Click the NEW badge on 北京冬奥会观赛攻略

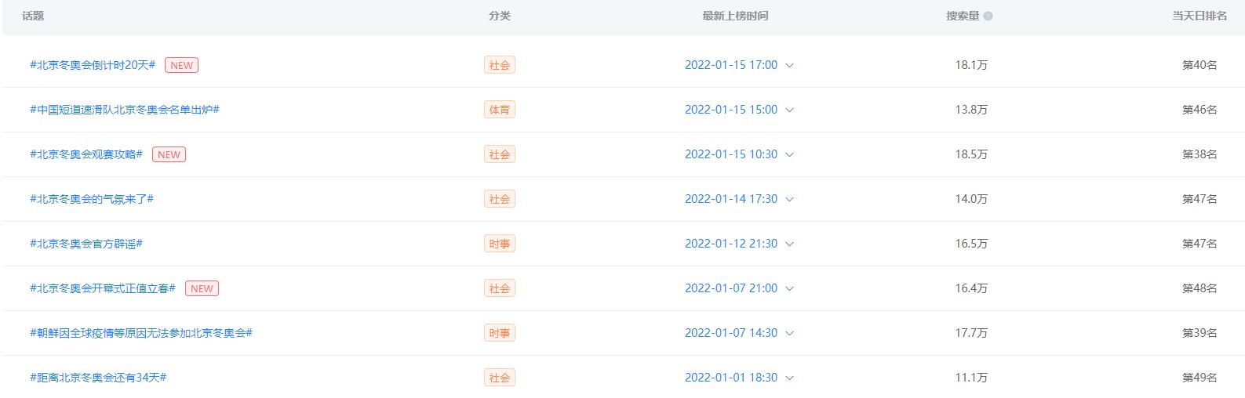169,154
